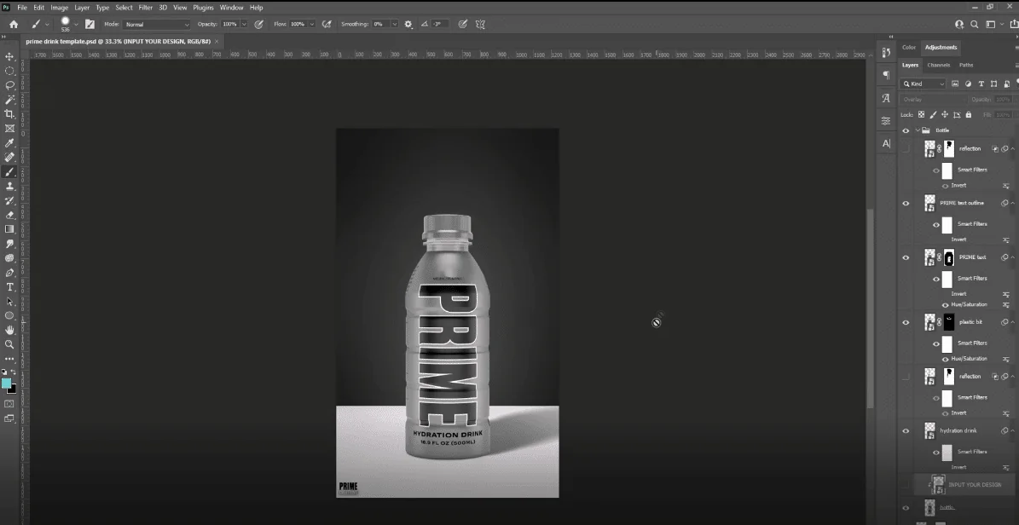Hide the PRIME text layer

tap(906, 258)
